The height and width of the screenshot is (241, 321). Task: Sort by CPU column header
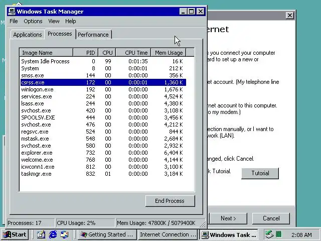(x=107, y=53)
